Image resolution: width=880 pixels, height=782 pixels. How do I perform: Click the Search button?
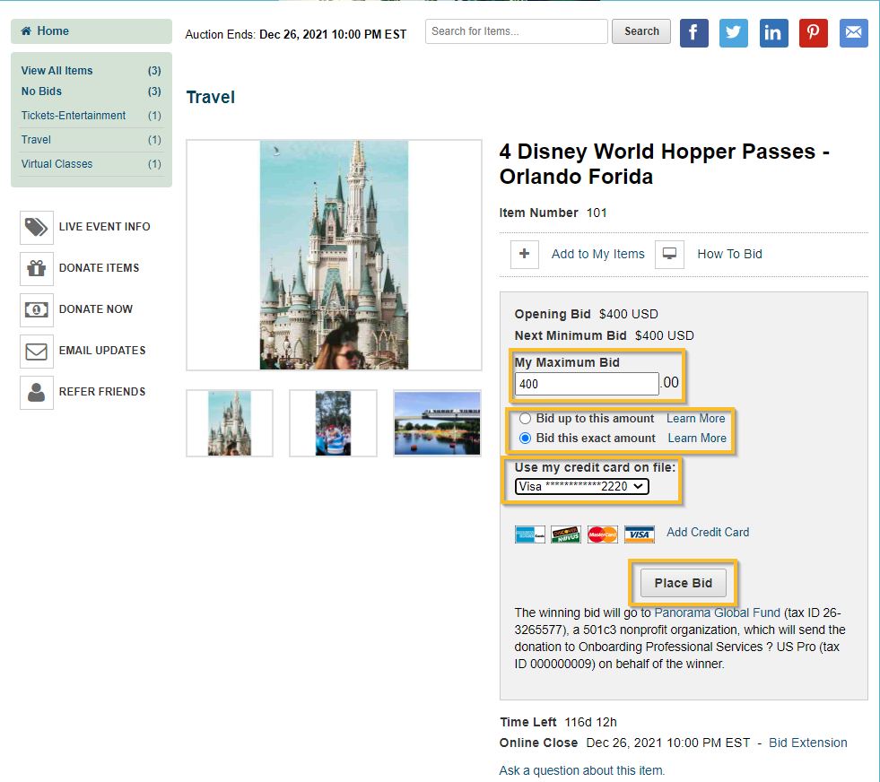640,31
